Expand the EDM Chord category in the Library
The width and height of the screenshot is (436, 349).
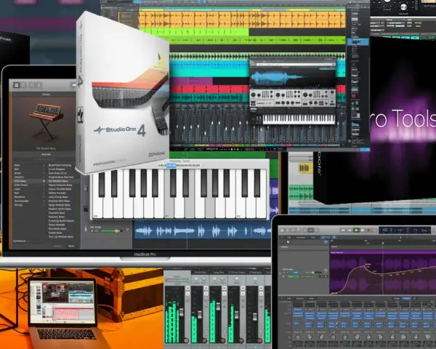click(44, 185)
